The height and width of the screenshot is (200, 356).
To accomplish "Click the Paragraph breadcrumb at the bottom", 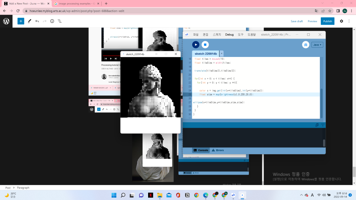I will 23,188.
